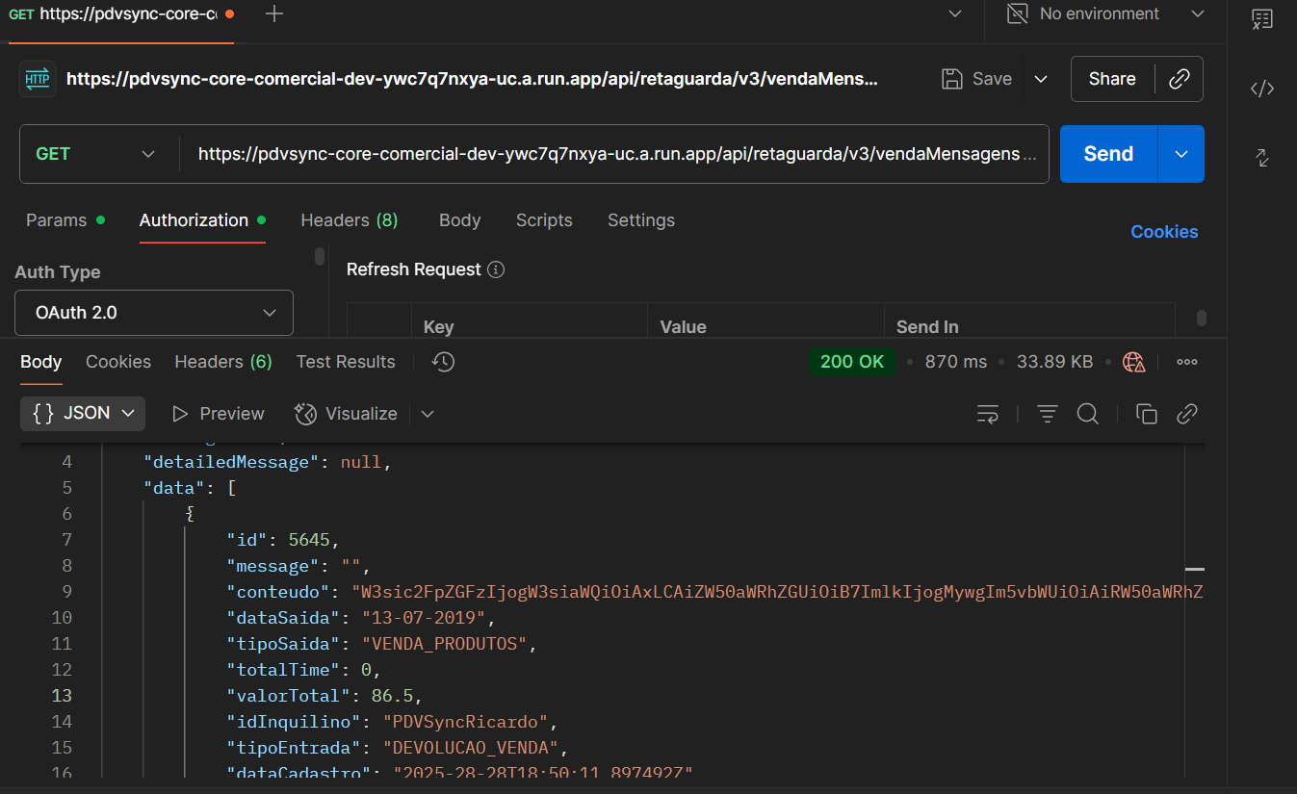Click the filter response icon

click(1048, 414)
